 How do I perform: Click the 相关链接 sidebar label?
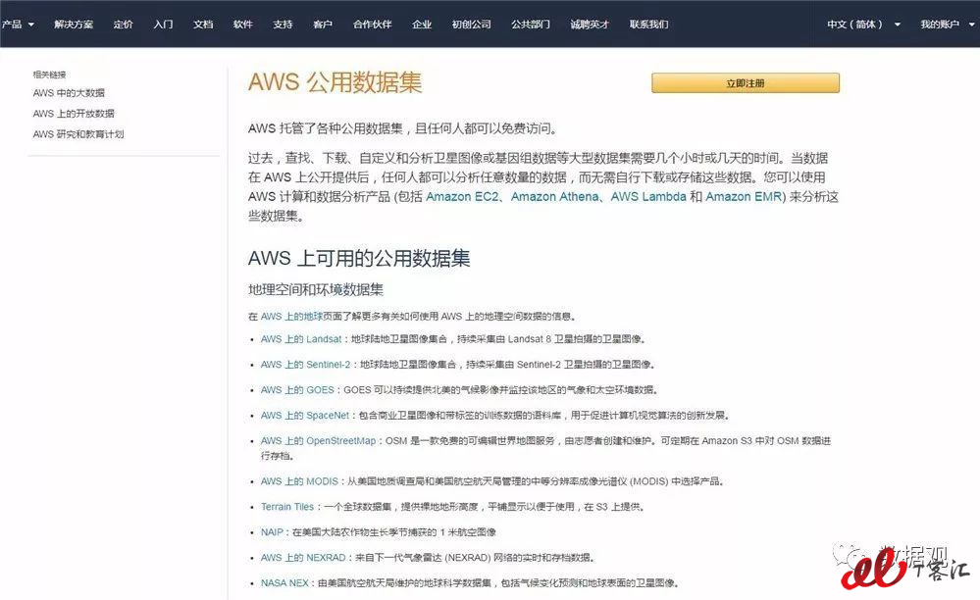[x=49, y=75]
